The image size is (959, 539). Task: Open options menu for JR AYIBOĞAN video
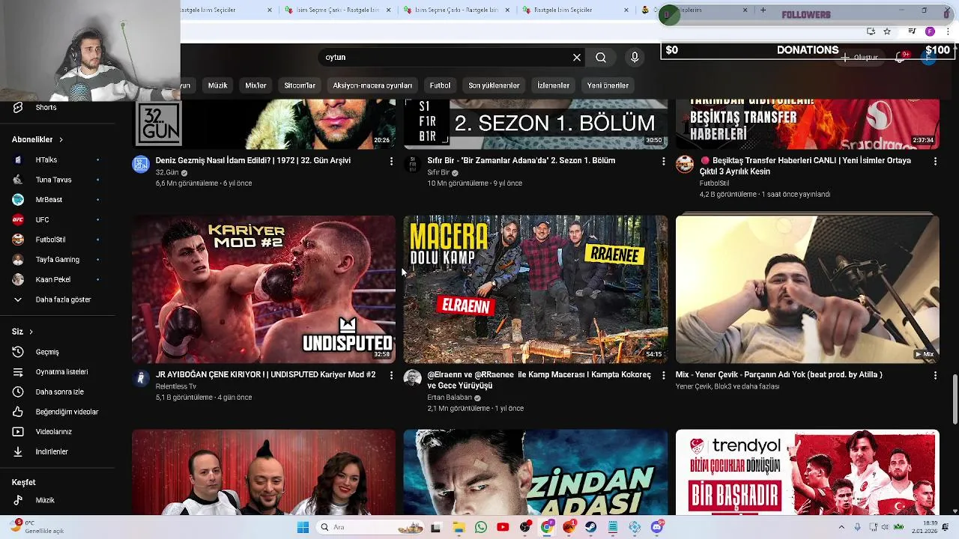(391, 375)
